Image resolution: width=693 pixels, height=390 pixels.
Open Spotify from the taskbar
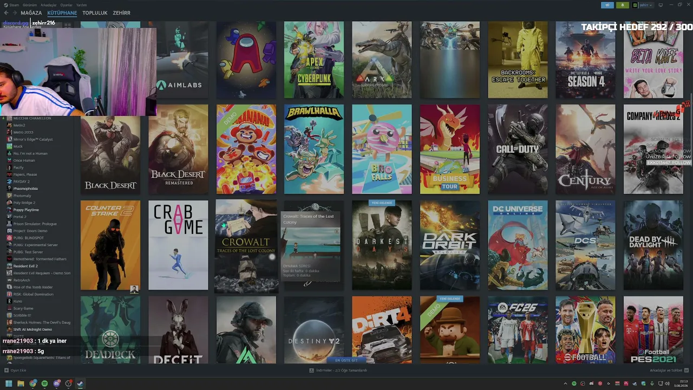tap(44, 383)
